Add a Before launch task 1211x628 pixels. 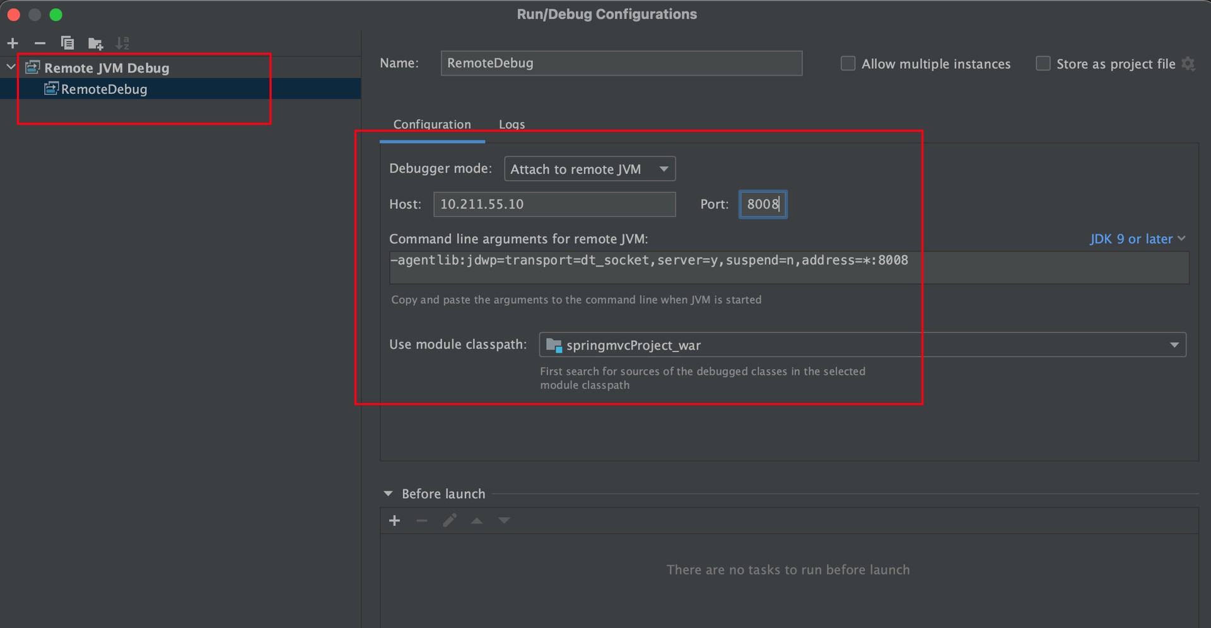(x=395, y=521)
